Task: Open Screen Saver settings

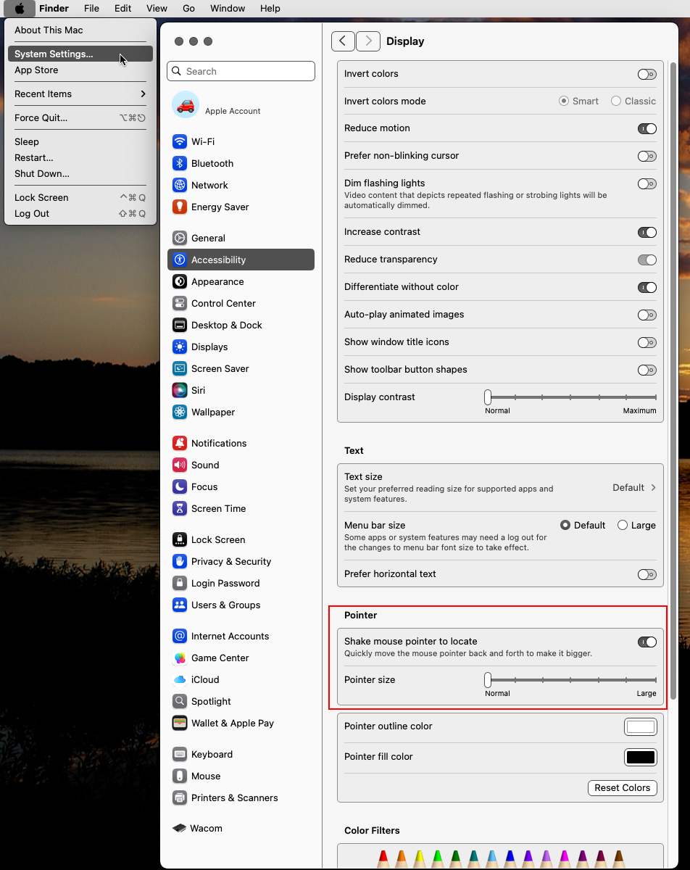Action: 179,368
